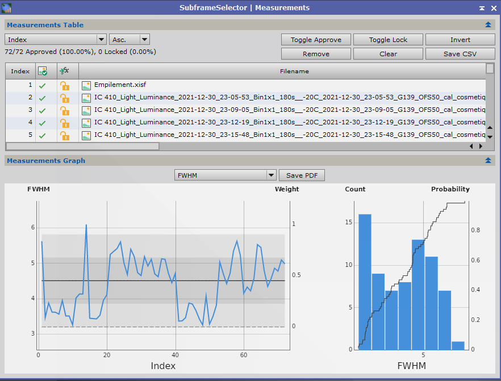
Task: Click the locked column header icon
Action: 64,71
